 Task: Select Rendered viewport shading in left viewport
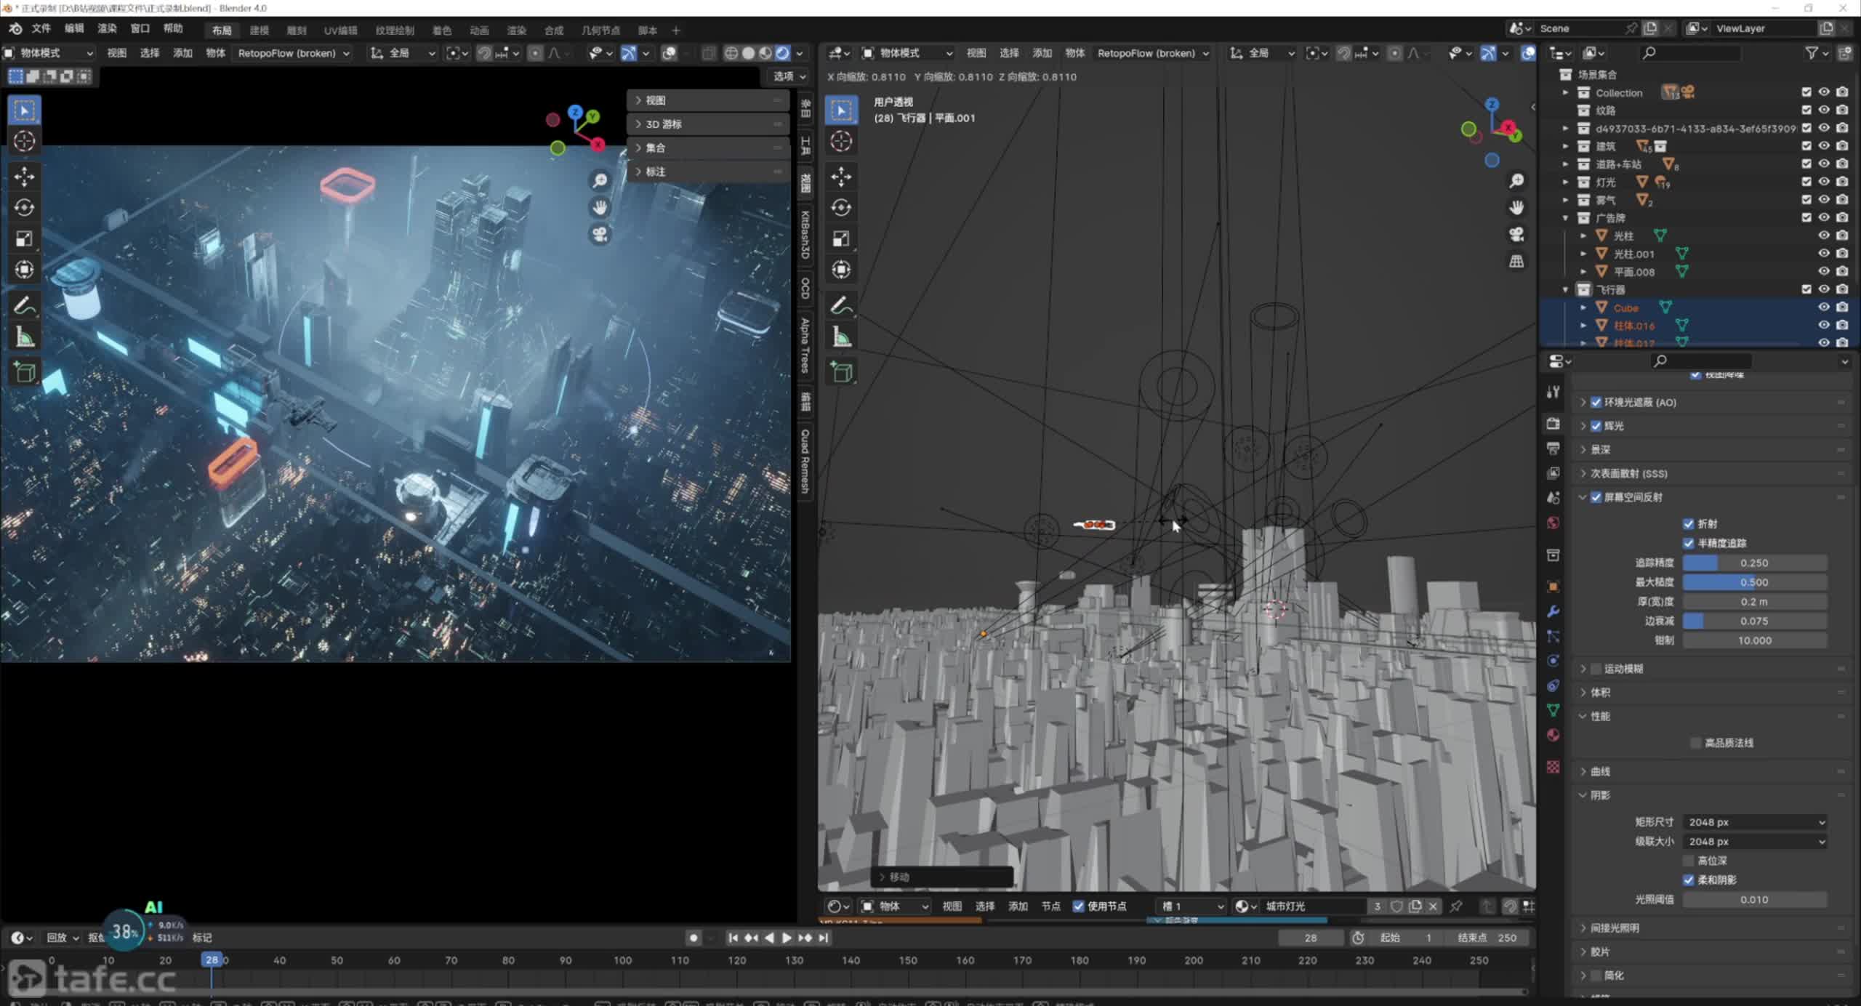[x=782, y=53]
